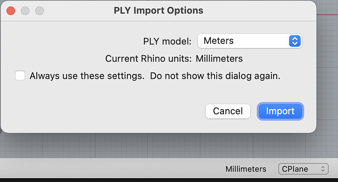Click the 'Current Rhino units:' label
Viewport: 338px width, 182px height.
tap(148, 59)
